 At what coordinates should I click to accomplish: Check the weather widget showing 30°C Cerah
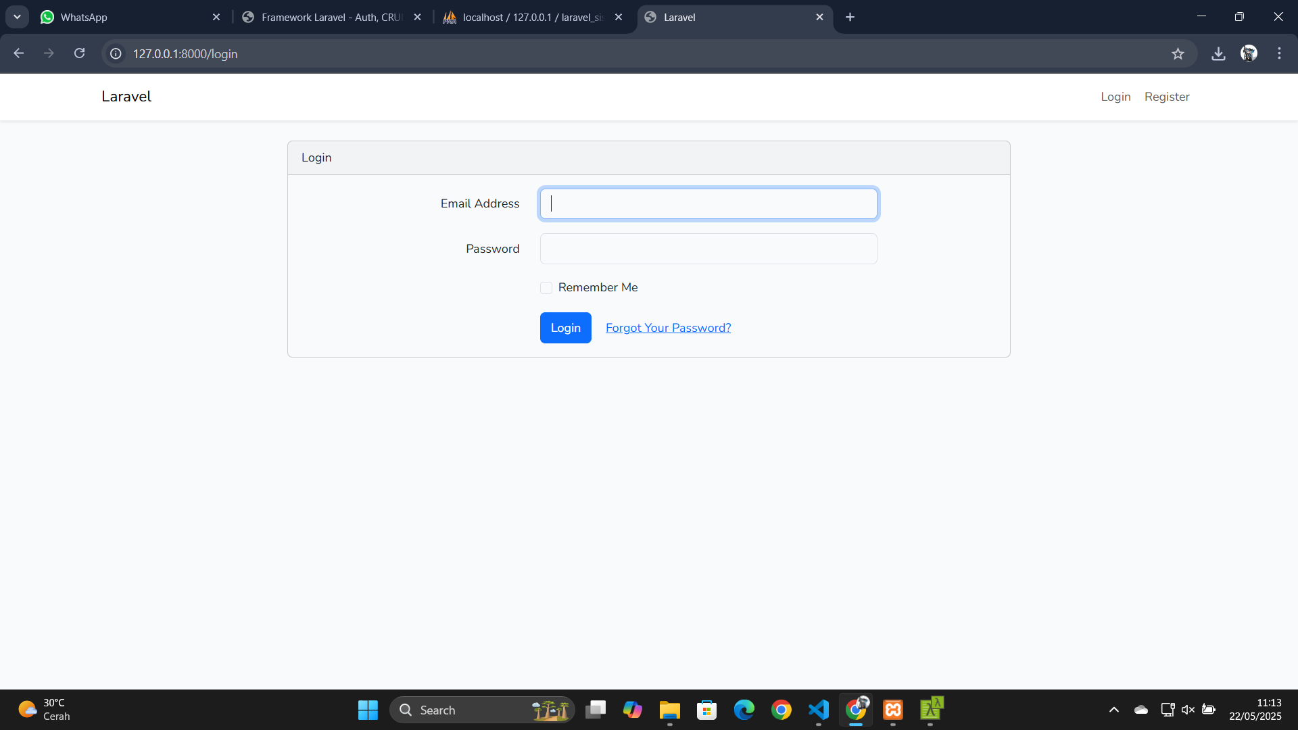(x=42, y=710)
